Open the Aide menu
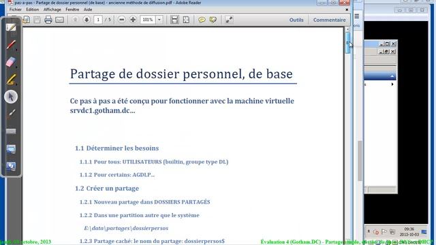This screenshot has width=436, height=245. click(88, 10)
